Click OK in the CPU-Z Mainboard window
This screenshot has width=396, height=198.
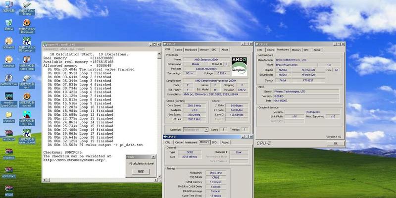pos(336,144)
